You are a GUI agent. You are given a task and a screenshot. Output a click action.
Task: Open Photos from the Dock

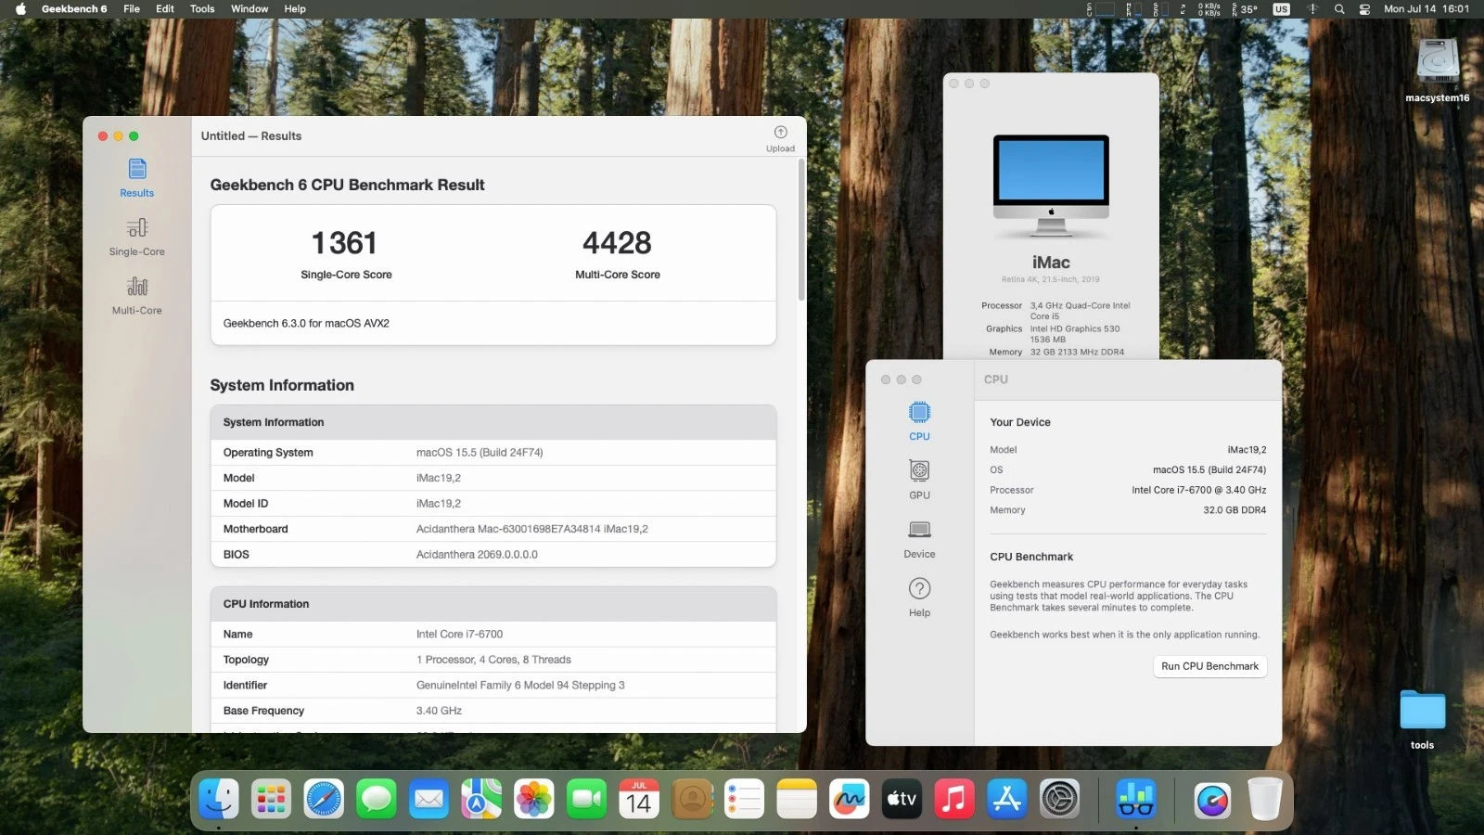534,799
